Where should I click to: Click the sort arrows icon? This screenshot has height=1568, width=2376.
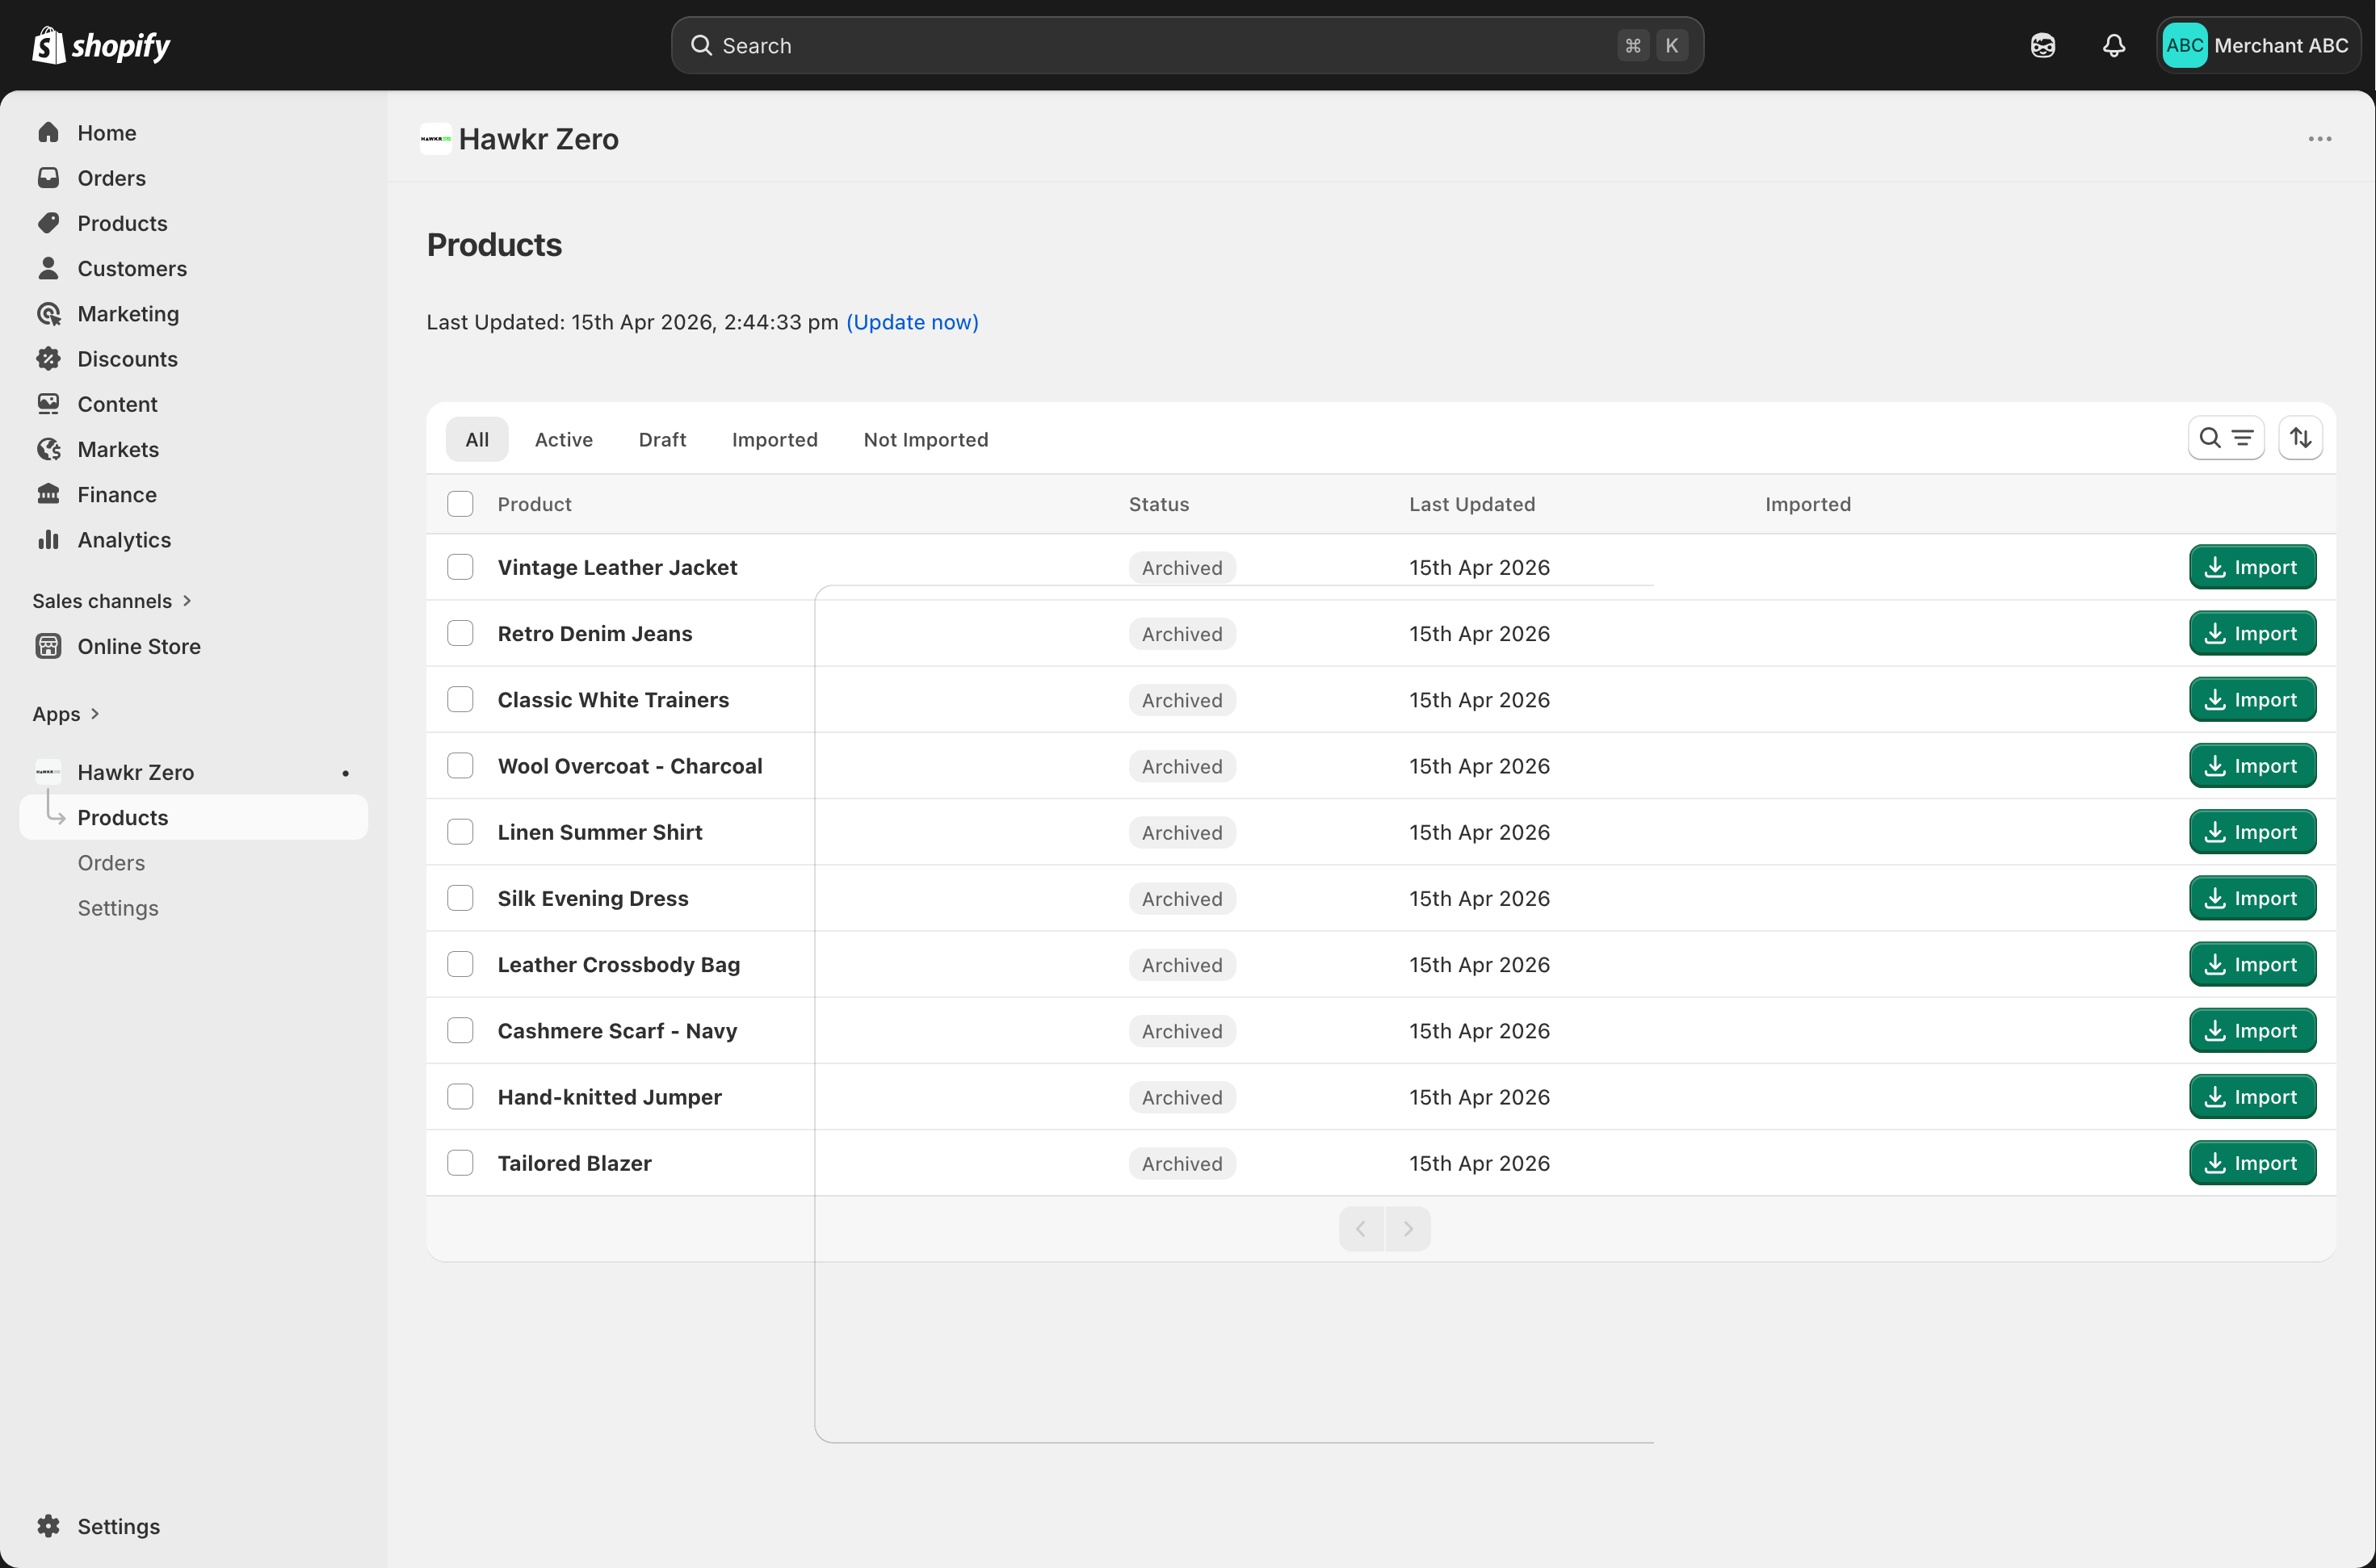pos(2300,438)
